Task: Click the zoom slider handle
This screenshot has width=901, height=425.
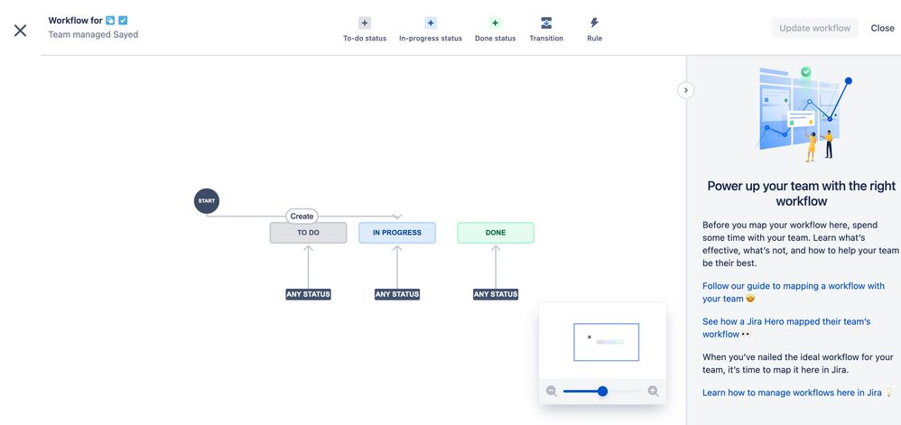Action: [x=602, y=391]
